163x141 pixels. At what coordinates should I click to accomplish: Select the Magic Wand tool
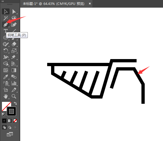pyautogui.click(x=6, y=18)
